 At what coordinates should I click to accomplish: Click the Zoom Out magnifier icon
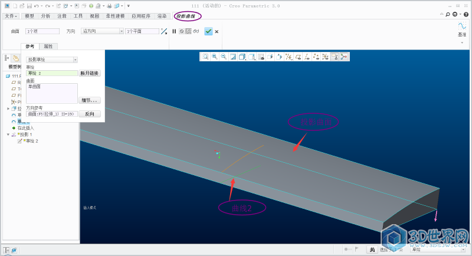click(x=224, y=57)
